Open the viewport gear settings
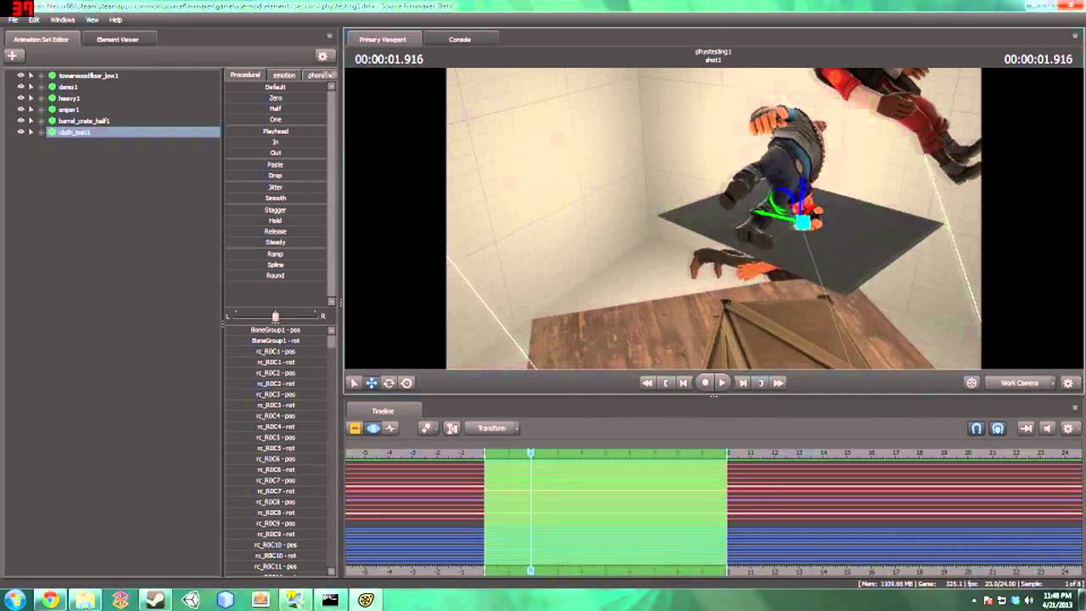The image size is (1086, 611). point(1068,383)
